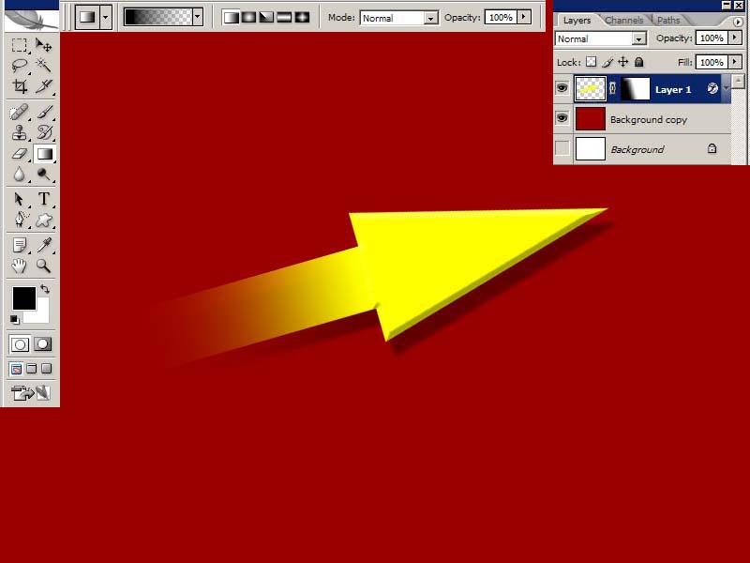Image resolution: width=750 pixels, height=563 pixels.
Task: Select the Hand tool
Action: point(19,266)
